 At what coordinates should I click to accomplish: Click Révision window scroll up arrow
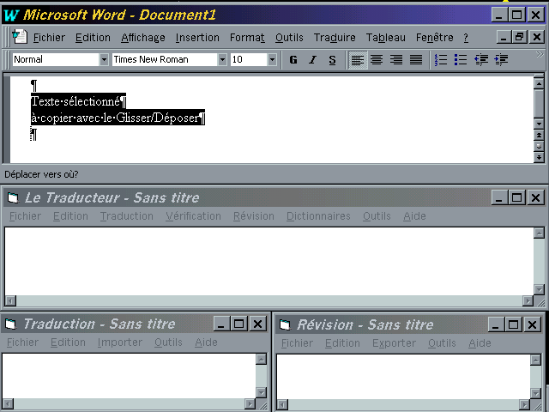tap(535, 360)
